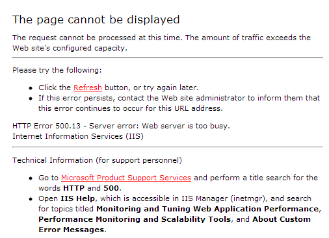Click the bullet dot before 'Click the Refresh'
329x238 pixels.
pos(31,88)
